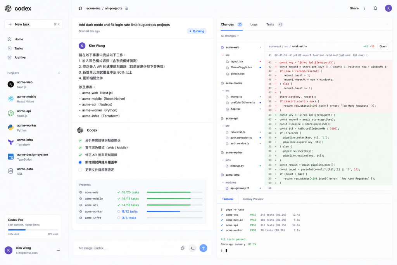Click the 14/16 tasks checkmark for acme-api
The width and height of the screenshot is (397, 265).
(119, 205)
